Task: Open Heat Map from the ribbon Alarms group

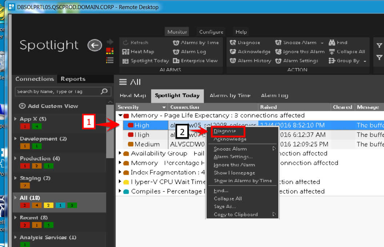Action: [138, 51]
